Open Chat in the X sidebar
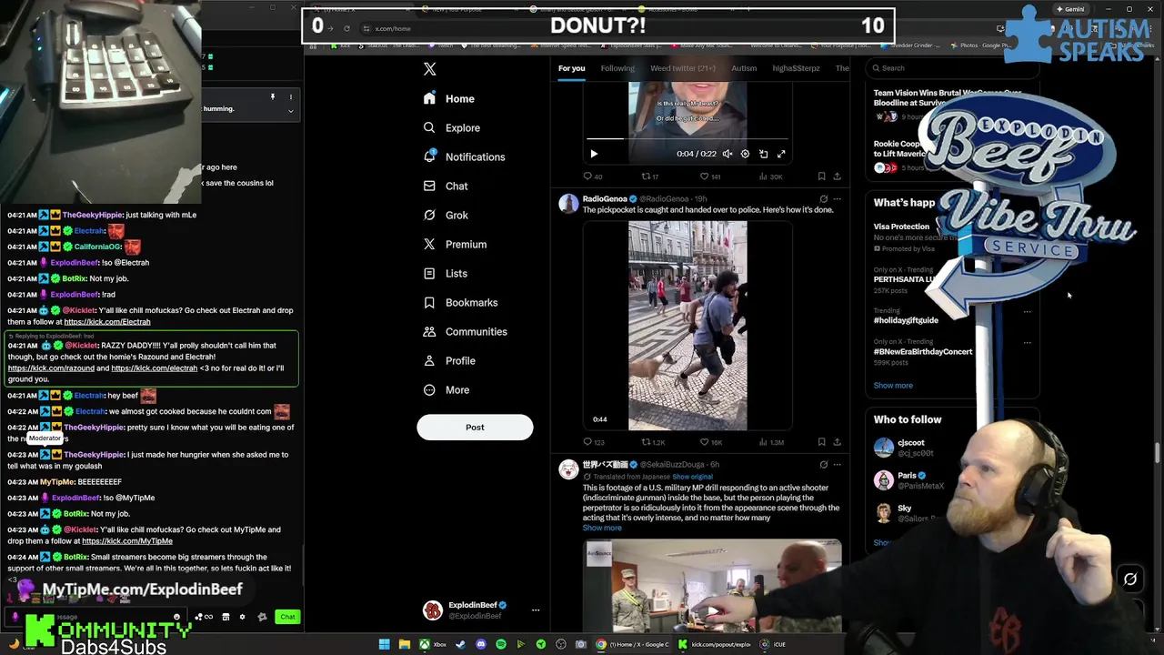 point(446,186)
